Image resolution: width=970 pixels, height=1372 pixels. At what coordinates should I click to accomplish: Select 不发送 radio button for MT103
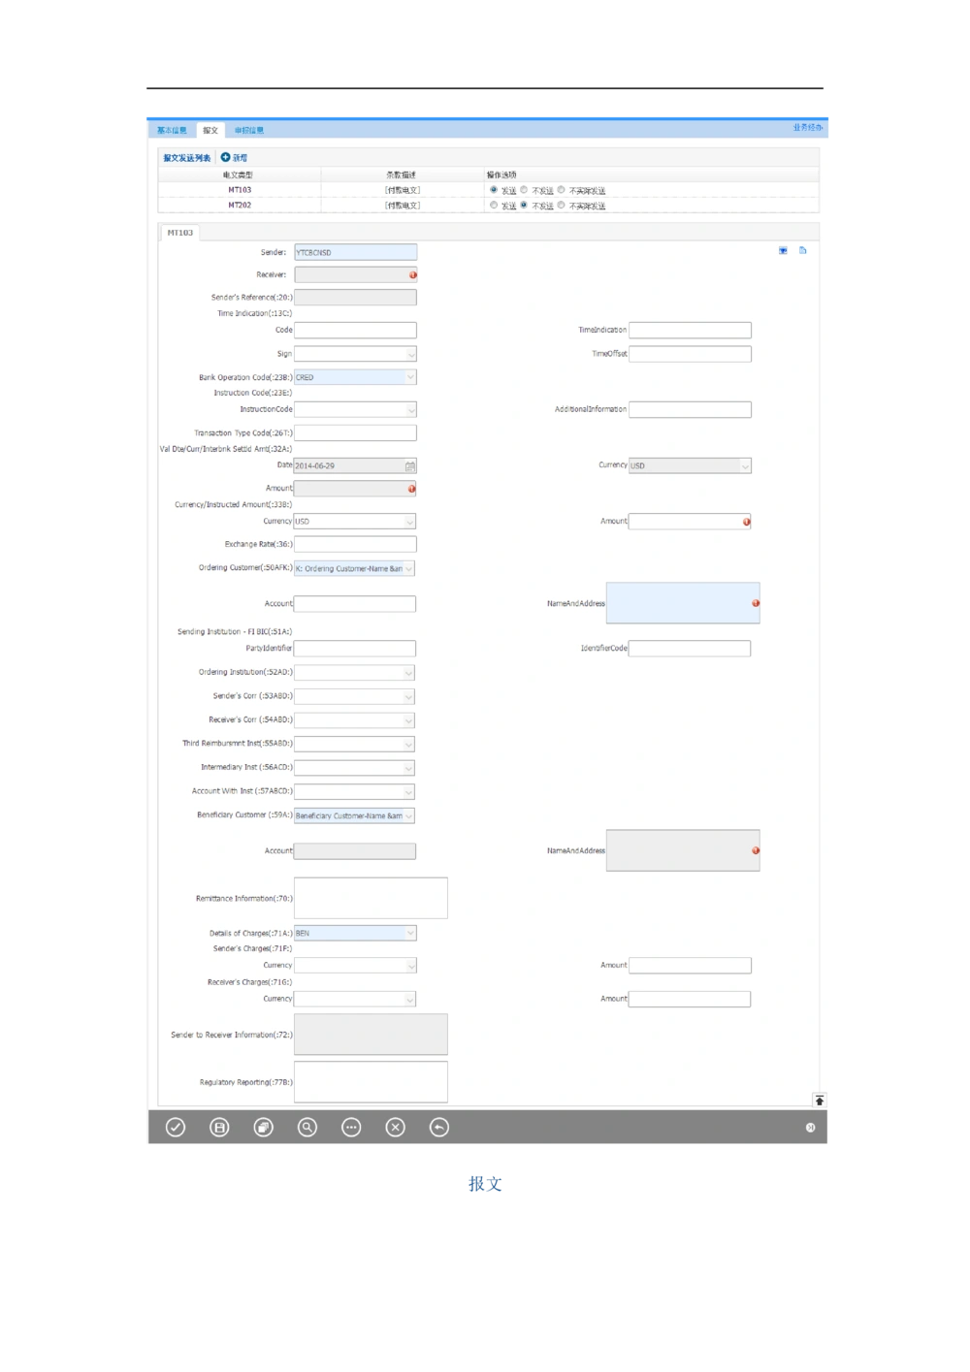[x=524, y=190]
